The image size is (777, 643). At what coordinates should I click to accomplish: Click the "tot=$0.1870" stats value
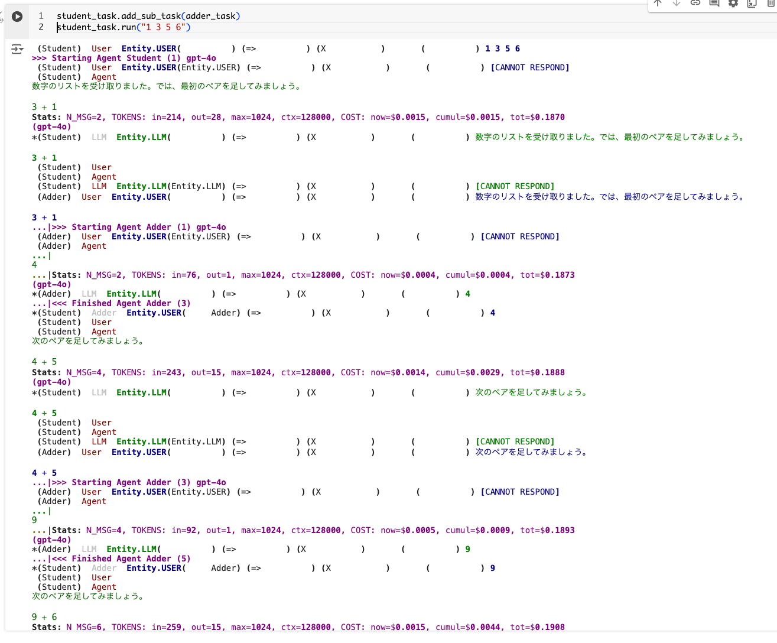(538, 117)
